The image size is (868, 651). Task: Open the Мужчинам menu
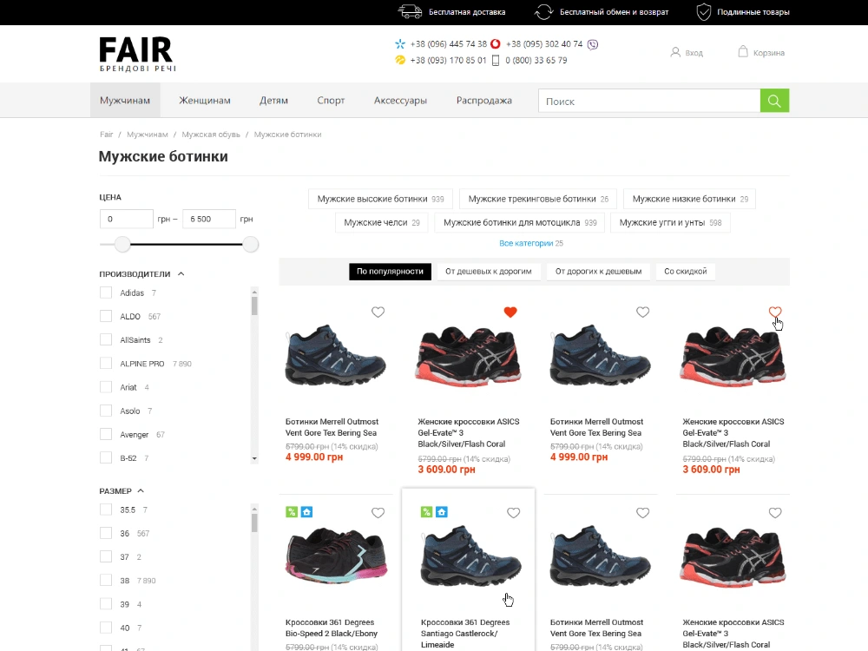click(x=125, y=100)
